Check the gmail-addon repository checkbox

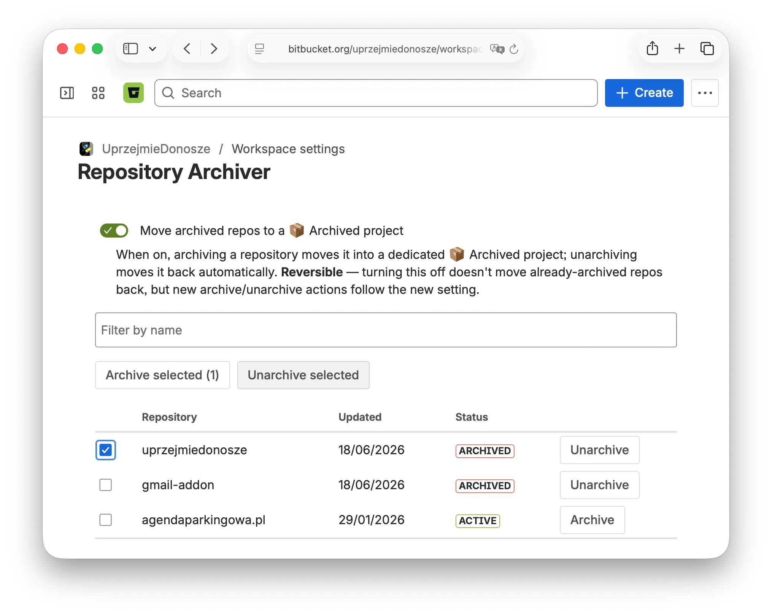105,485
